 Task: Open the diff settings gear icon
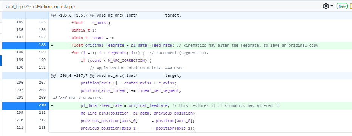[x=326, y=6]
